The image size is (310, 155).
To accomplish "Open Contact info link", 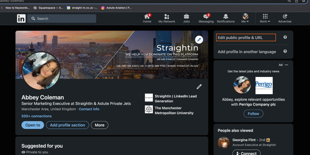I will click(89, 109).
